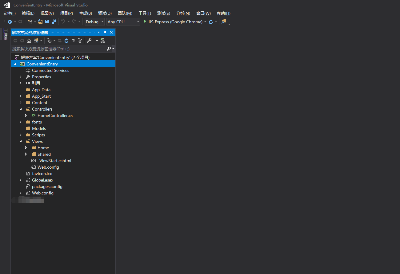Expand the HomeController.cs node
Viewport: 400px width, 274px height.
[26, 115]
